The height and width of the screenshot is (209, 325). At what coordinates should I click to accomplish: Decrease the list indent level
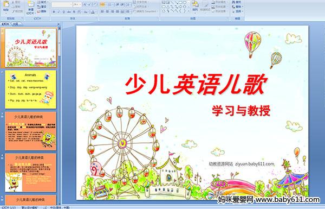118,4
